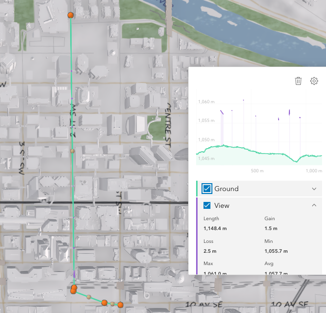Click the Length value 1,148.4 m
Viewport: 326px width, 313px height.
tap(215, 229)
